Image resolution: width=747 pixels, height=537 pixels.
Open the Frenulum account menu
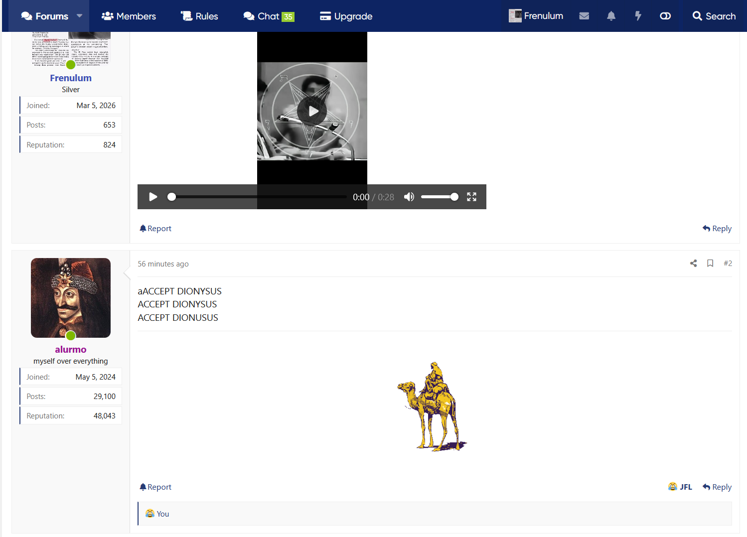click(536, 16)
